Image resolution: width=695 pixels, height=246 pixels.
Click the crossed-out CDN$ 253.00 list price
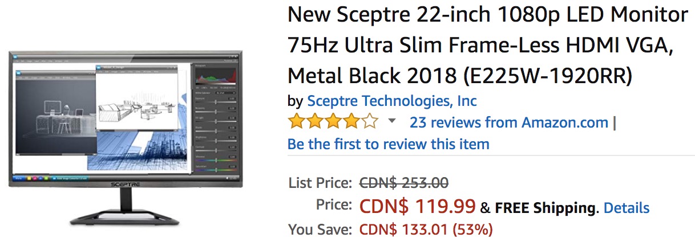[403, 183]
